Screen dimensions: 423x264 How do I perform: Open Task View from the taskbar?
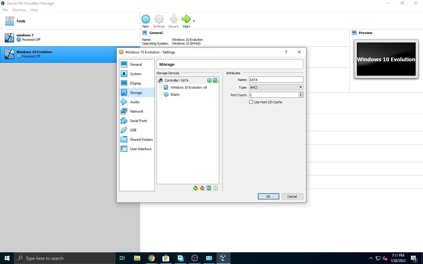pyautogui.click(x=122, y=258)
